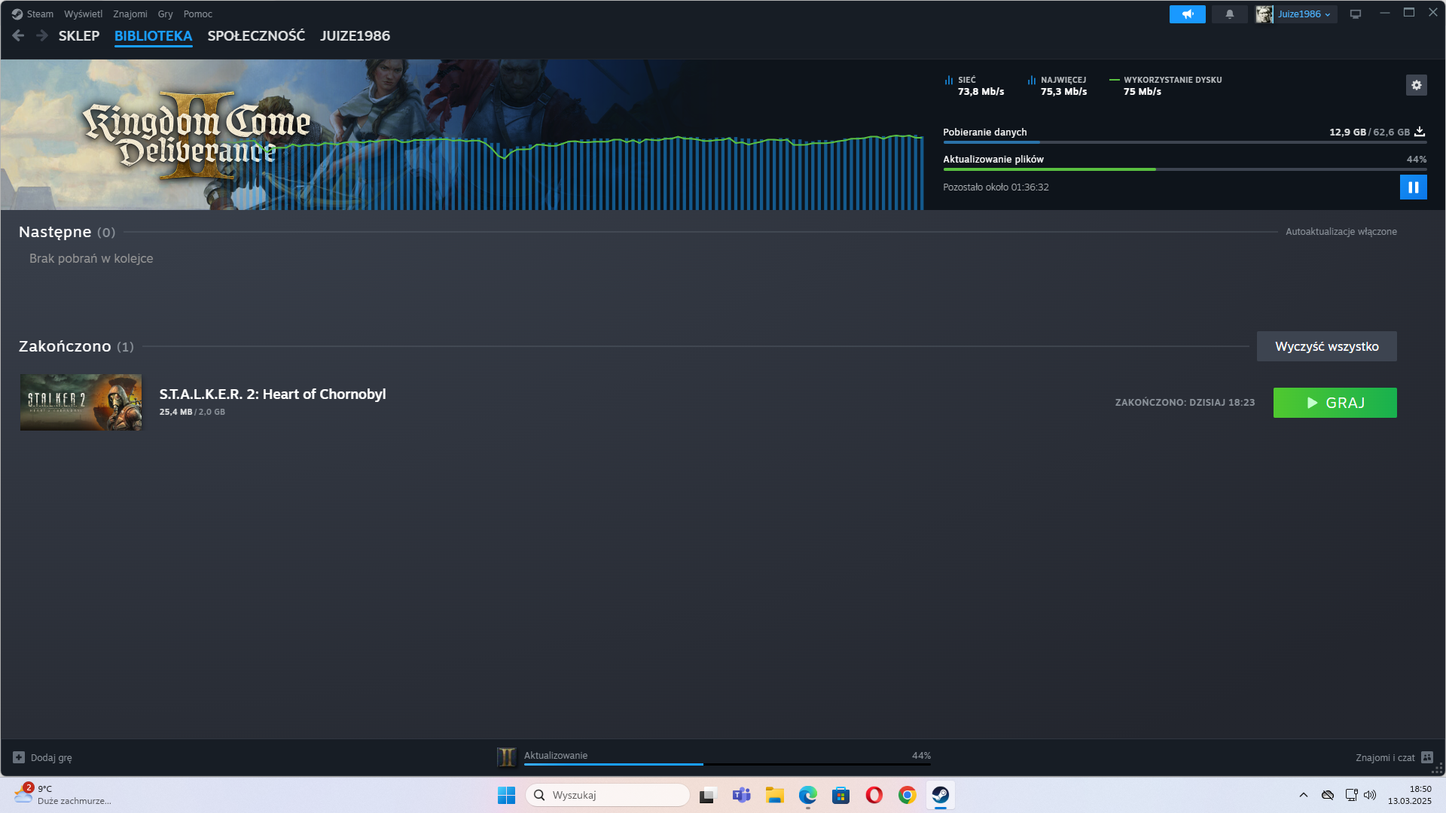Open the volume speaker tray icon
The height and width of the screenshot is (813, 1446).
click(1370, 795)
